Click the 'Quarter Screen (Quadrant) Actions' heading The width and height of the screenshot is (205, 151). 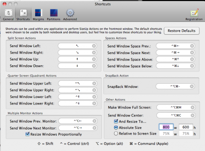coord(32,76)
